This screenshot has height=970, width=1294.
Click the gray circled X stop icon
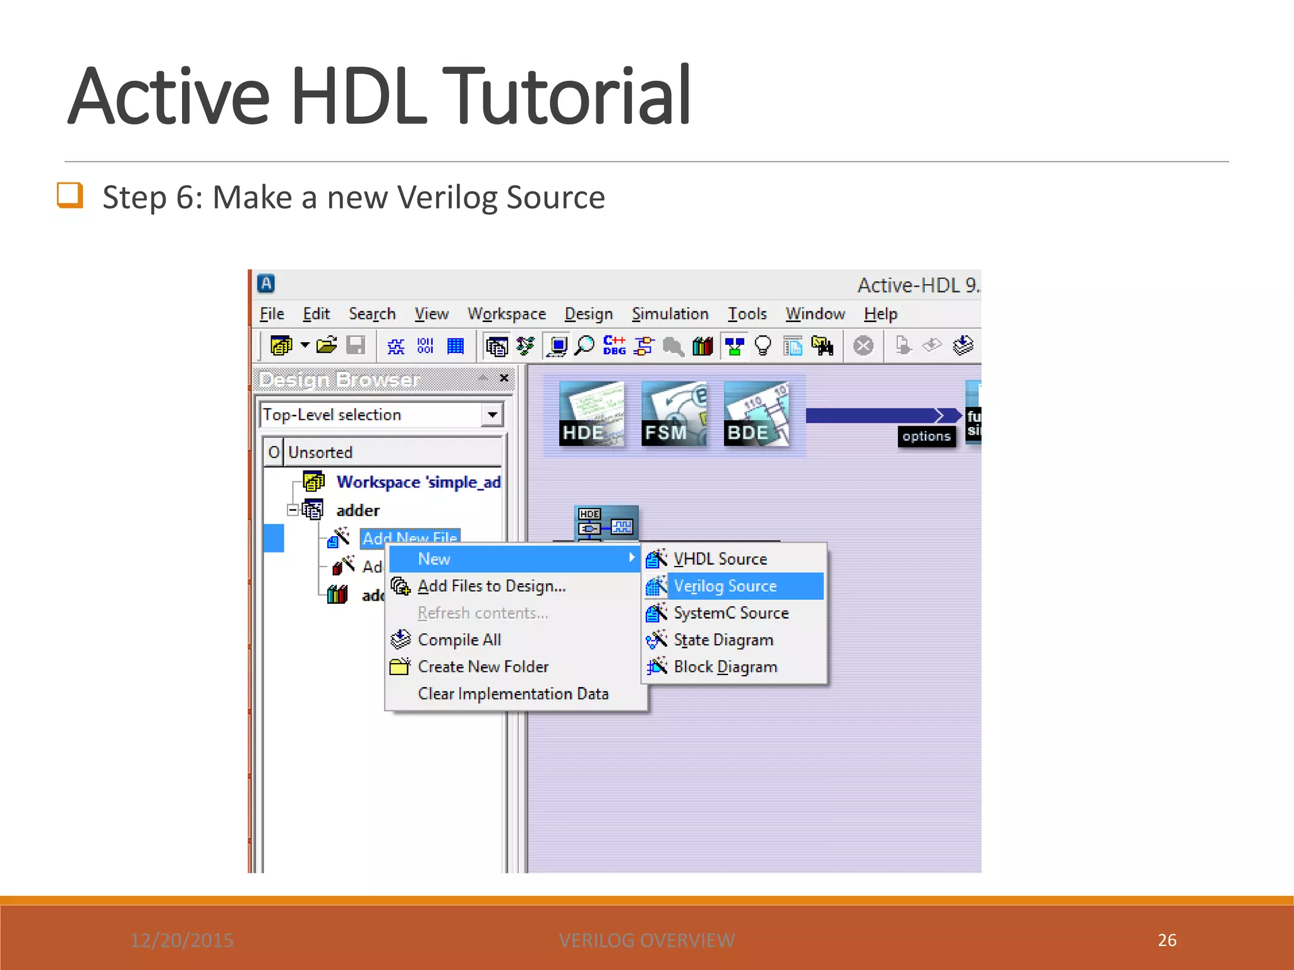[863, 346]
